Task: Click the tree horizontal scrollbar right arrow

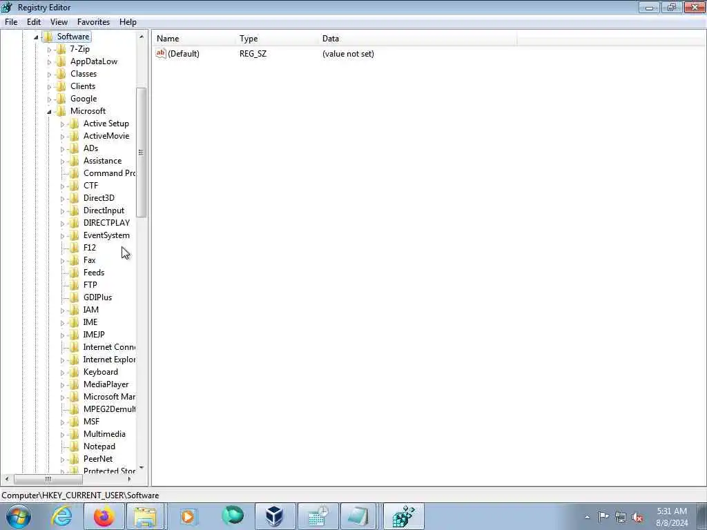Action: (129, 479)
